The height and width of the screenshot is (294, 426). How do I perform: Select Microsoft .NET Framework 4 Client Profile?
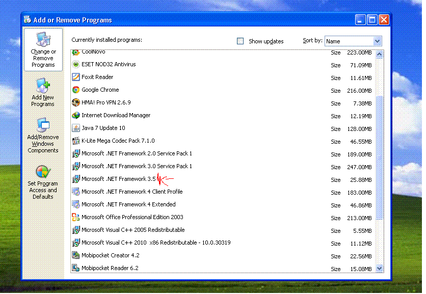223,192
